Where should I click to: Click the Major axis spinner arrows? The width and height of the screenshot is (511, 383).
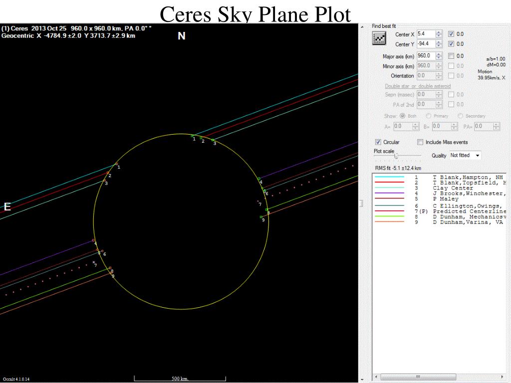439,56
